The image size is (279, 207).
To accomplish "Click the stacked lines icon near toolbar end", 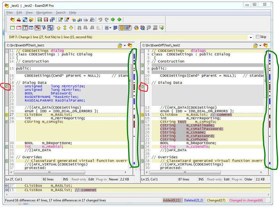I will pyautogui.click(x=155, y=28).
